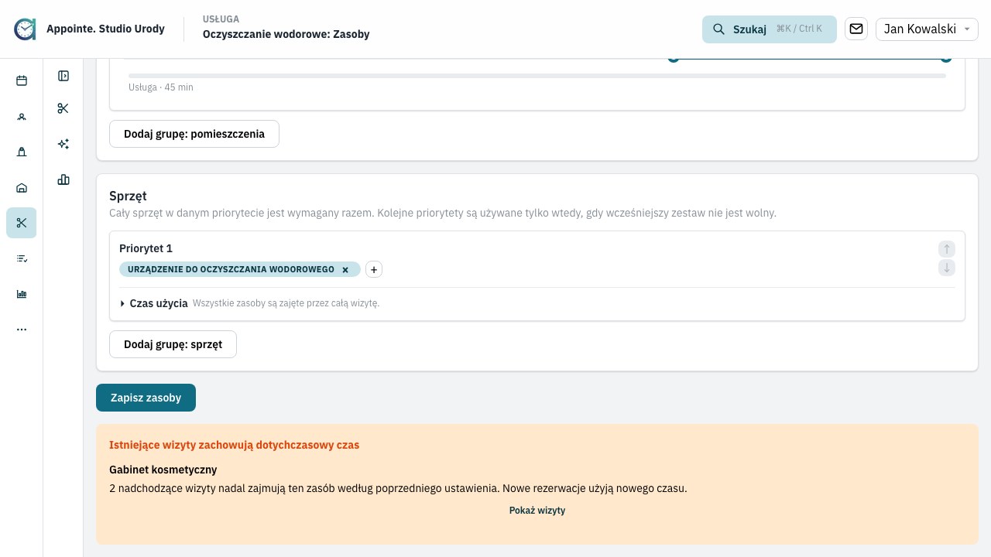Click the column chart icon in the secondary sidebar

63,179
